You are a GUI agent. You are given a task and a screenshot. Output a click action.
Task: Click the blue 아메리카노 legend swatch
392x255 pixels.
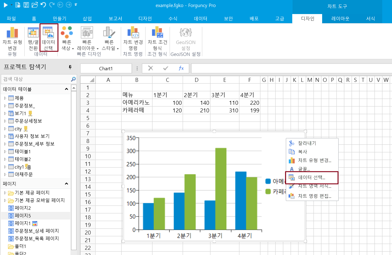click(268, 181)
